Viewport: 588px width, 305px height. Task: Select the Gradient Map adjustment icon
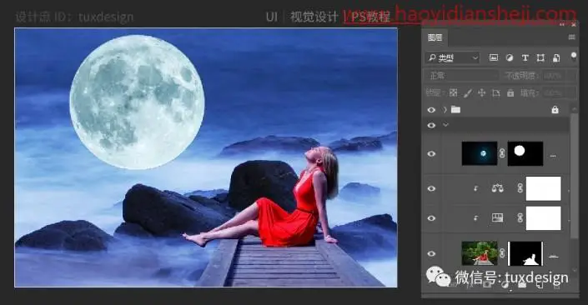(498, 217)
